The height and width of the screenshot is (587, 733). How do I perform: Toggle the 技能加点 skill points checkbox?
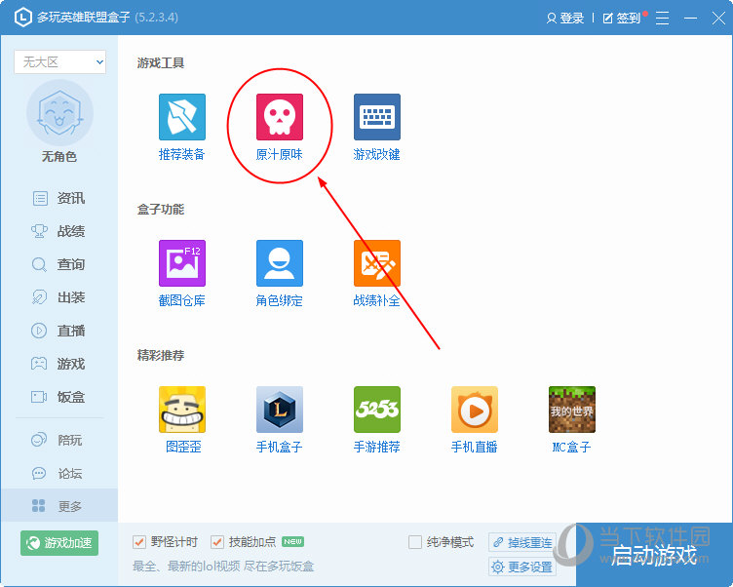[217, 542]
